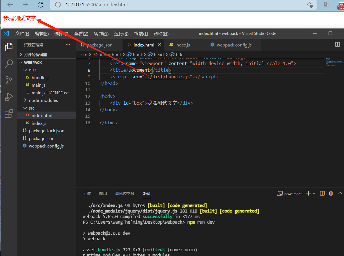Select the 终端 panel tab

[x=146, y=193]
